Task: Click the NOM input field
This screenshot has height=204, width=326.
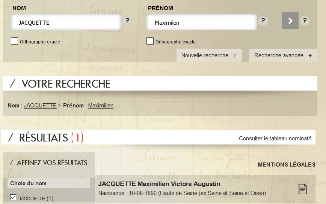Action: click(x=66, y=22)
